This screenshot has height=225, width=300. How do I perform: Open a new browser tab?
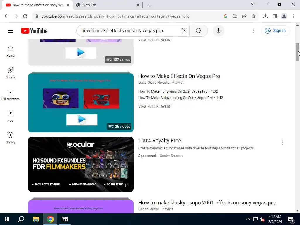click(149, 5)
